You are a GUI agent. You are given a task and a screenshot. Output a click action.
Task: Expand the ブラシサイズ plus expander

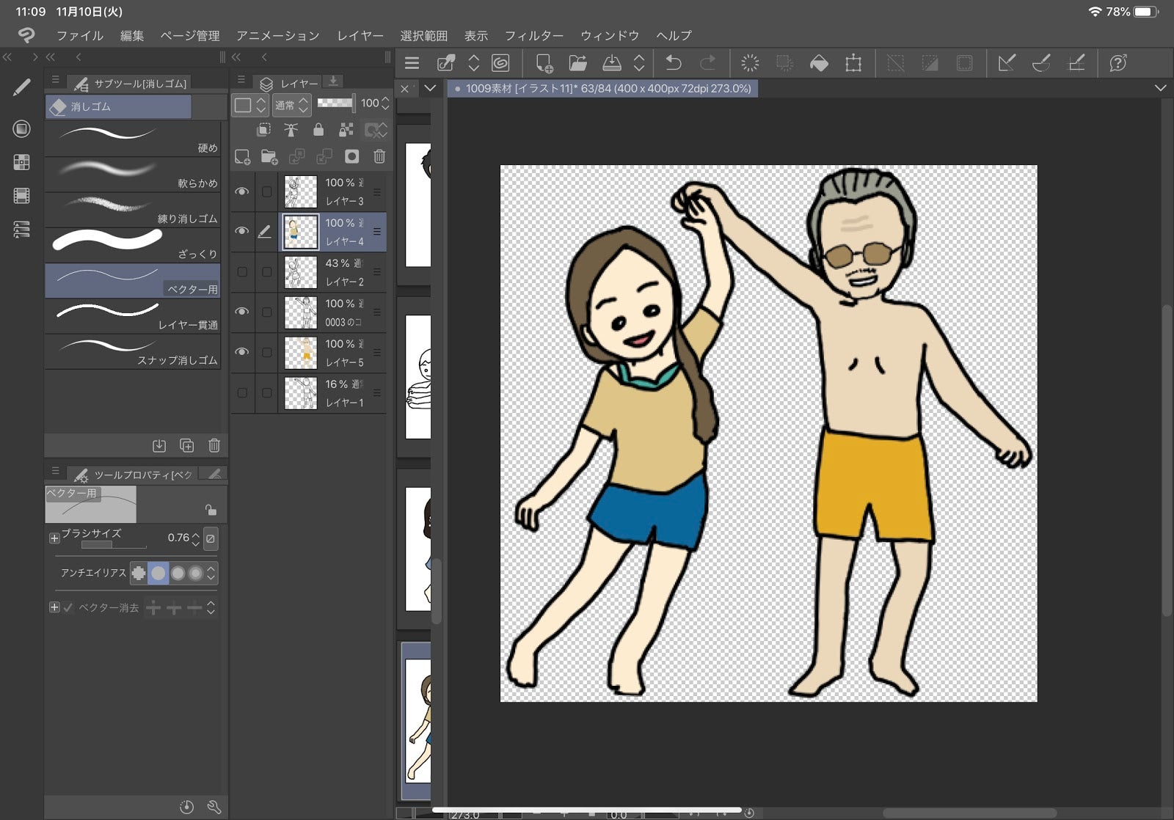[x=54, y=538]
